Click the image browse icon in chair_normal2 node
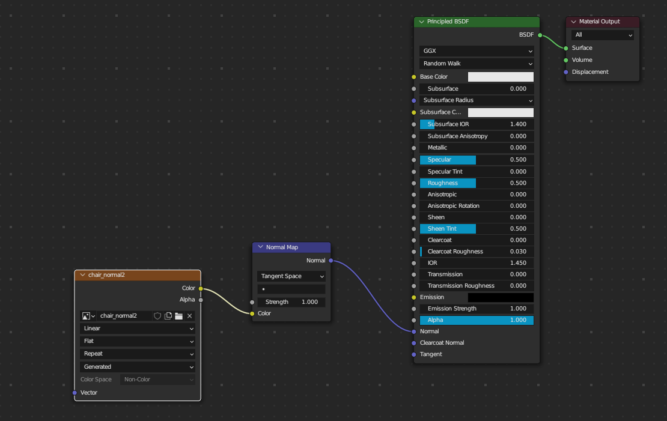The height and width of the screenshot is (421, 667). pyautogui.click(x=88, y=316)
